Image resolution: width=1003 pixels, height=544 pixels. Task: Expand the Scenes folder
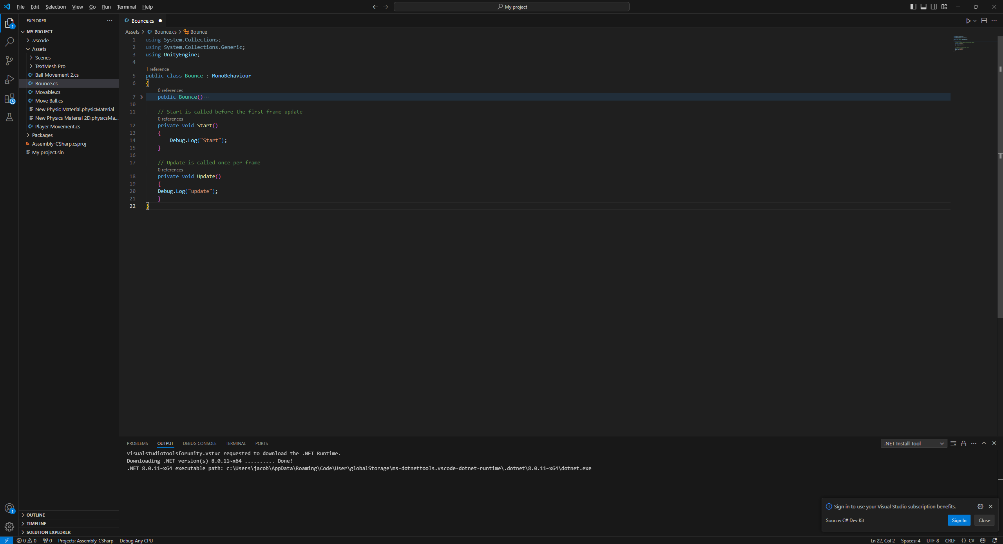point(69,58)
